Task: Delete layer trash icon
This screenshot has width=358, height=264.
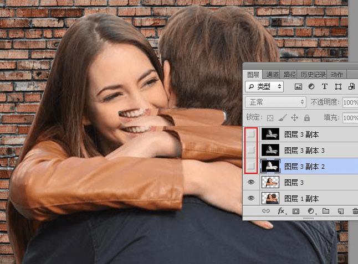Action: [355, 211]
